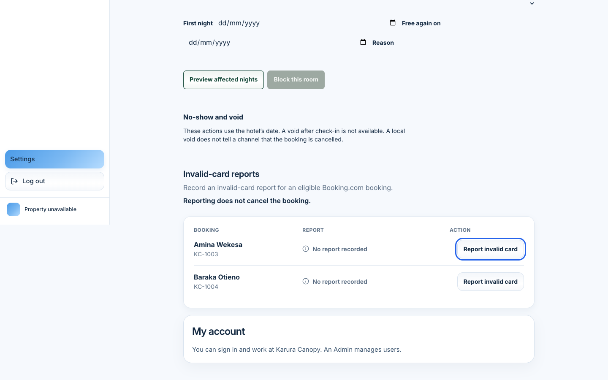Click the Log out button
The image size is (608, 380).
(x=54, y=181)
